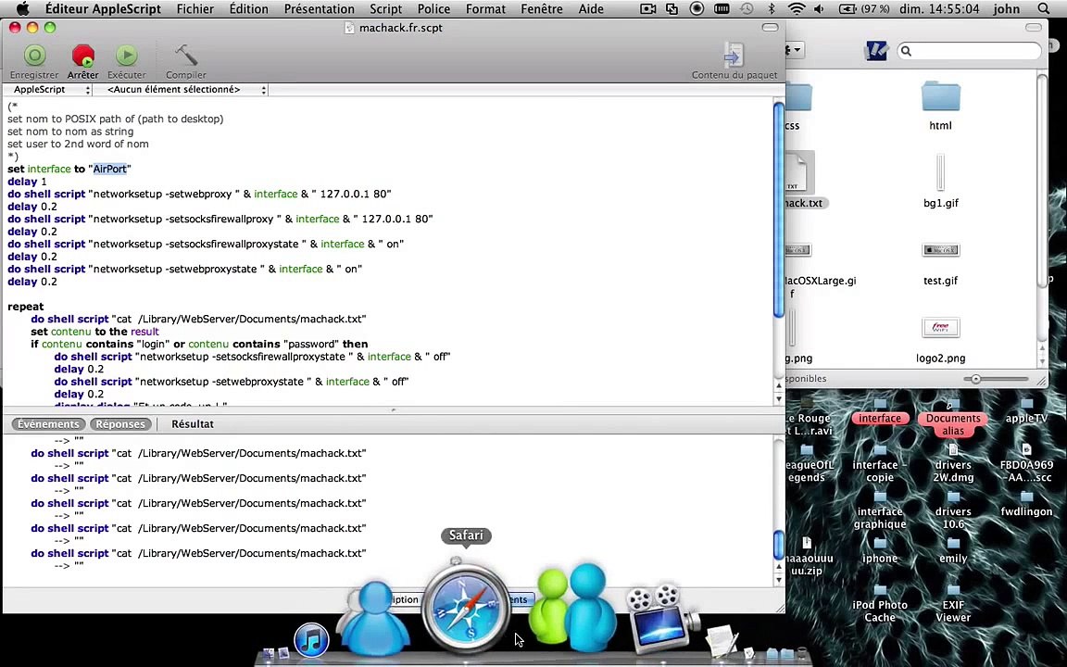Click the video camera icon in menu bar
This screenshot has height=667, width=1067.
pyautogui.click(x=647, y=9)
